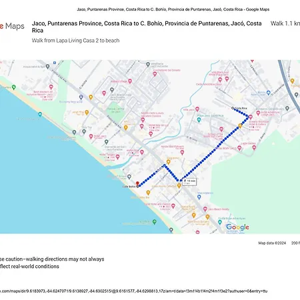Click the Economy Rent a Car blue pin
300x300 pixels.
(81, 97)
